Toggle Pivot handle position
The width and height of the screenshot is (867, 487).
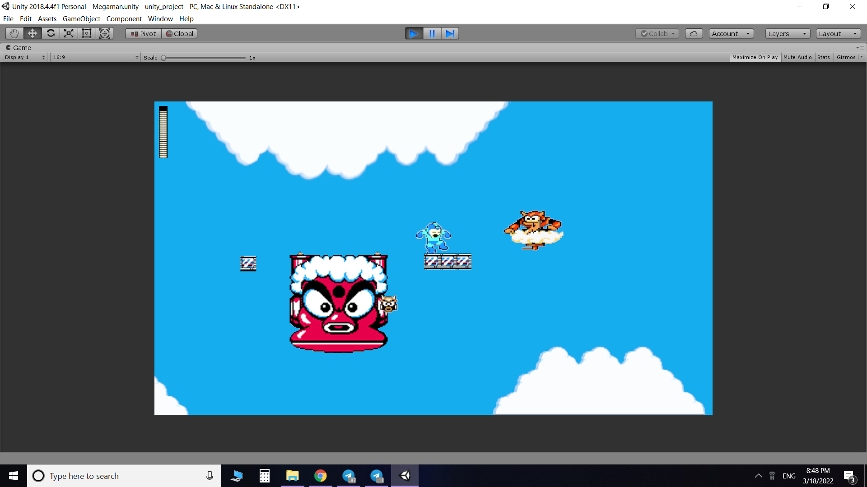143,34
